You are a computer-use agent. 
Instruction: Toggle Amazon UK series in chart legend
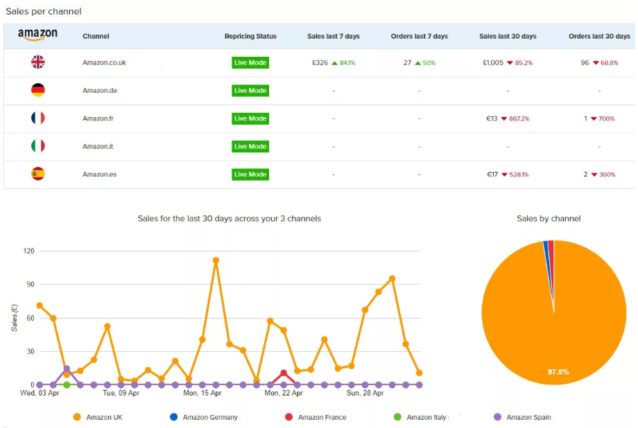tap(98, 417)
